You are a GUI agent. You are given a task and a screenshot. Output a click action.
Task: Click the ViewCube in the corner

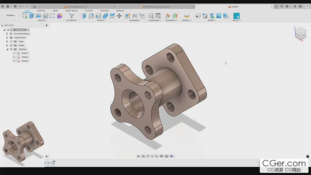(300, 33)
